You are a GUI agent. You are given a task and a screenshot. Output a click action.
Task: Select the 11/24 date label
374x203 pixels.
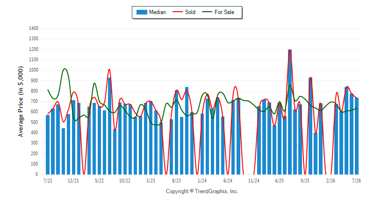(x=253, y=181)
